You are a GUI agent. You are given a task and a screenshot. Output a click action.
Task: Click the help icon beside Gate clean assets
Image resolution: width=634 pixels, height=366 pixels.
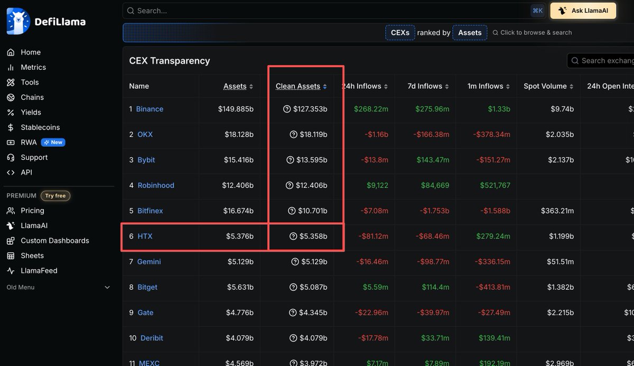pos(293,313)
